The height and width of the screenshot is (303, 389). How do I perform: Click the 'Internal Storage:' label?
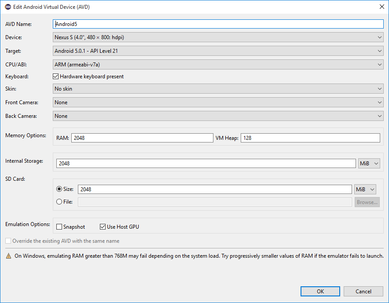point(24,161)
